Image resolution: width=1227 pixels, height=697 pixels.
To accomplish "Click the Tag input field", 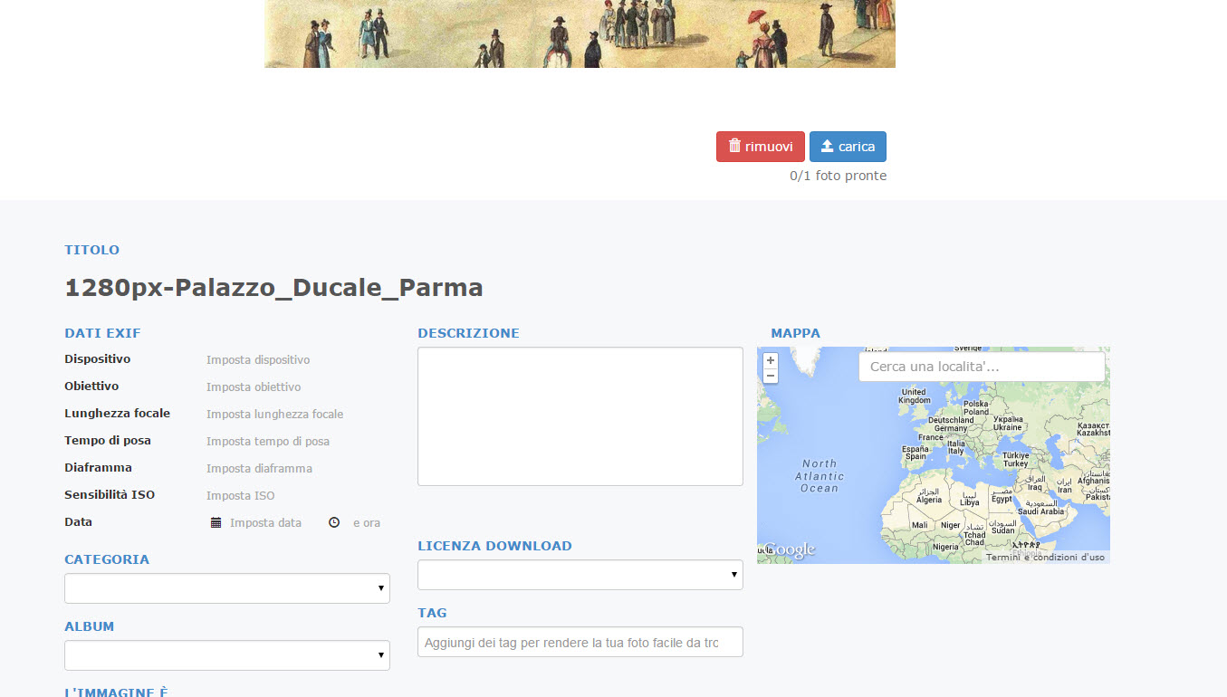I will point(580,642).
